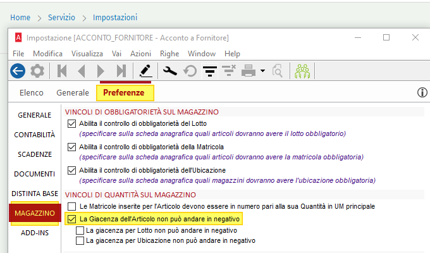
Task: Go to previous record arrow
Action: click(x=82, y=71)
